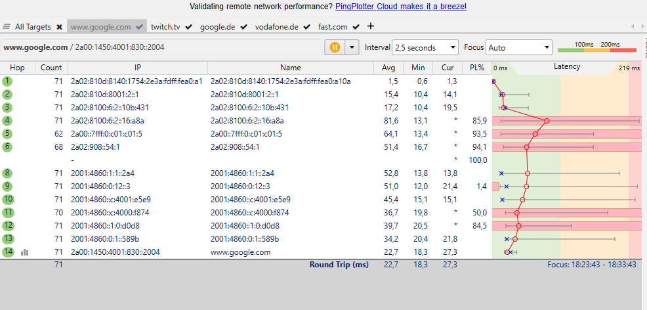Screen dimensions: 647x310
Task: Click IP 2a02:810d:8001:2::1 in hop 2
Action: pyautogui.click(x=105, y=95)
